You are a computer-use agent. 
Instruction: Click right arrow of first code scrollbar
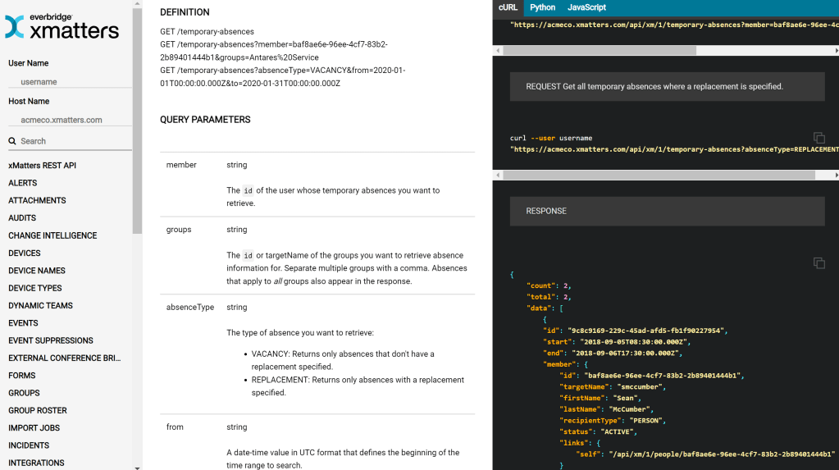pyautogui.click(x=835, y=50)
